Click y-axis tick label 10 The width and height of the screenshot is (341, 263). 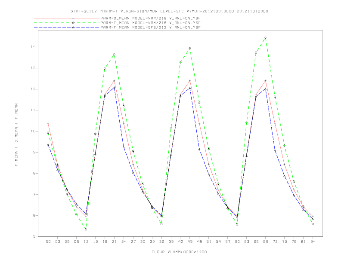point(33,131)
